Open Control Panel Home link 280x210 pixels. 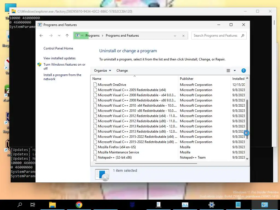[x=58, y=48]
